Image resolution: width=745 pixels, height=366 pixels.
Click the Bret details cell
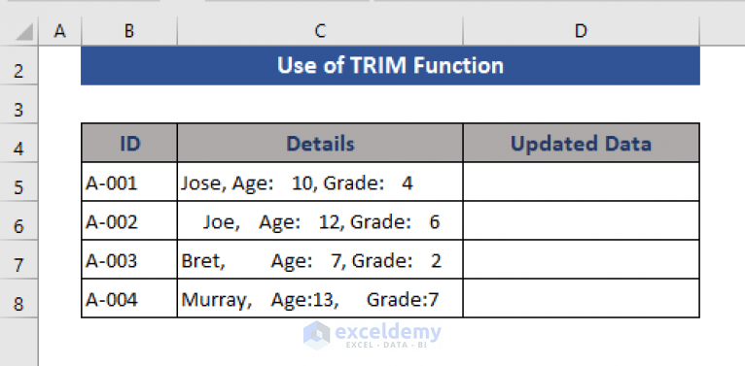[320, 260]
